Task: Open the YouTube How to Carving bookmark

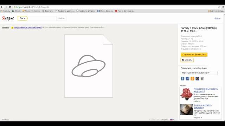Action: 125,11
